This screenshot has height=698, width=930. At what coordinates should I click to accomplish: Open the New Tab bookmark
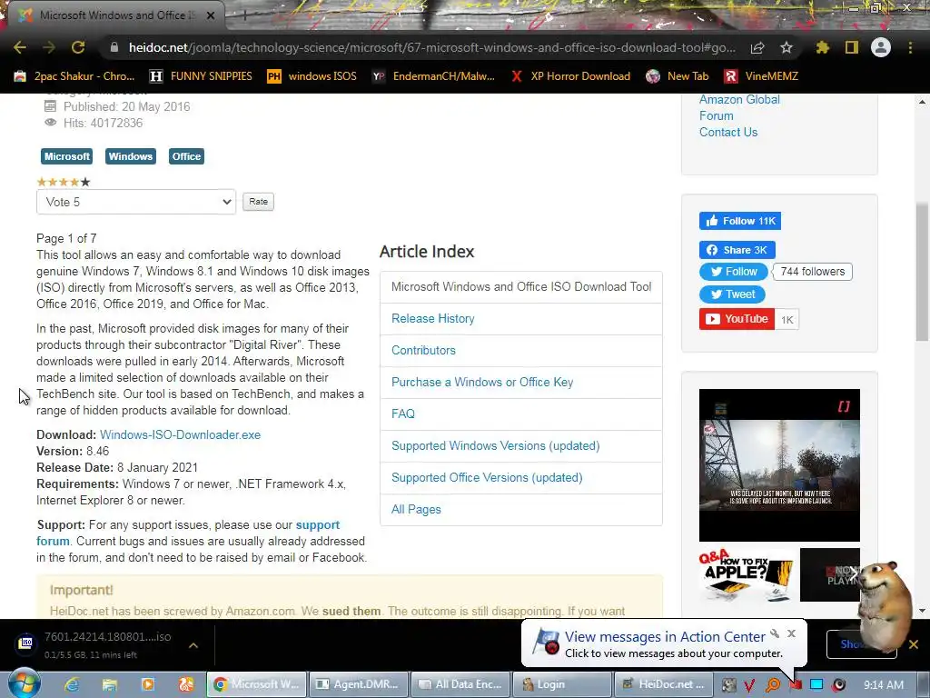pos(678,76)
